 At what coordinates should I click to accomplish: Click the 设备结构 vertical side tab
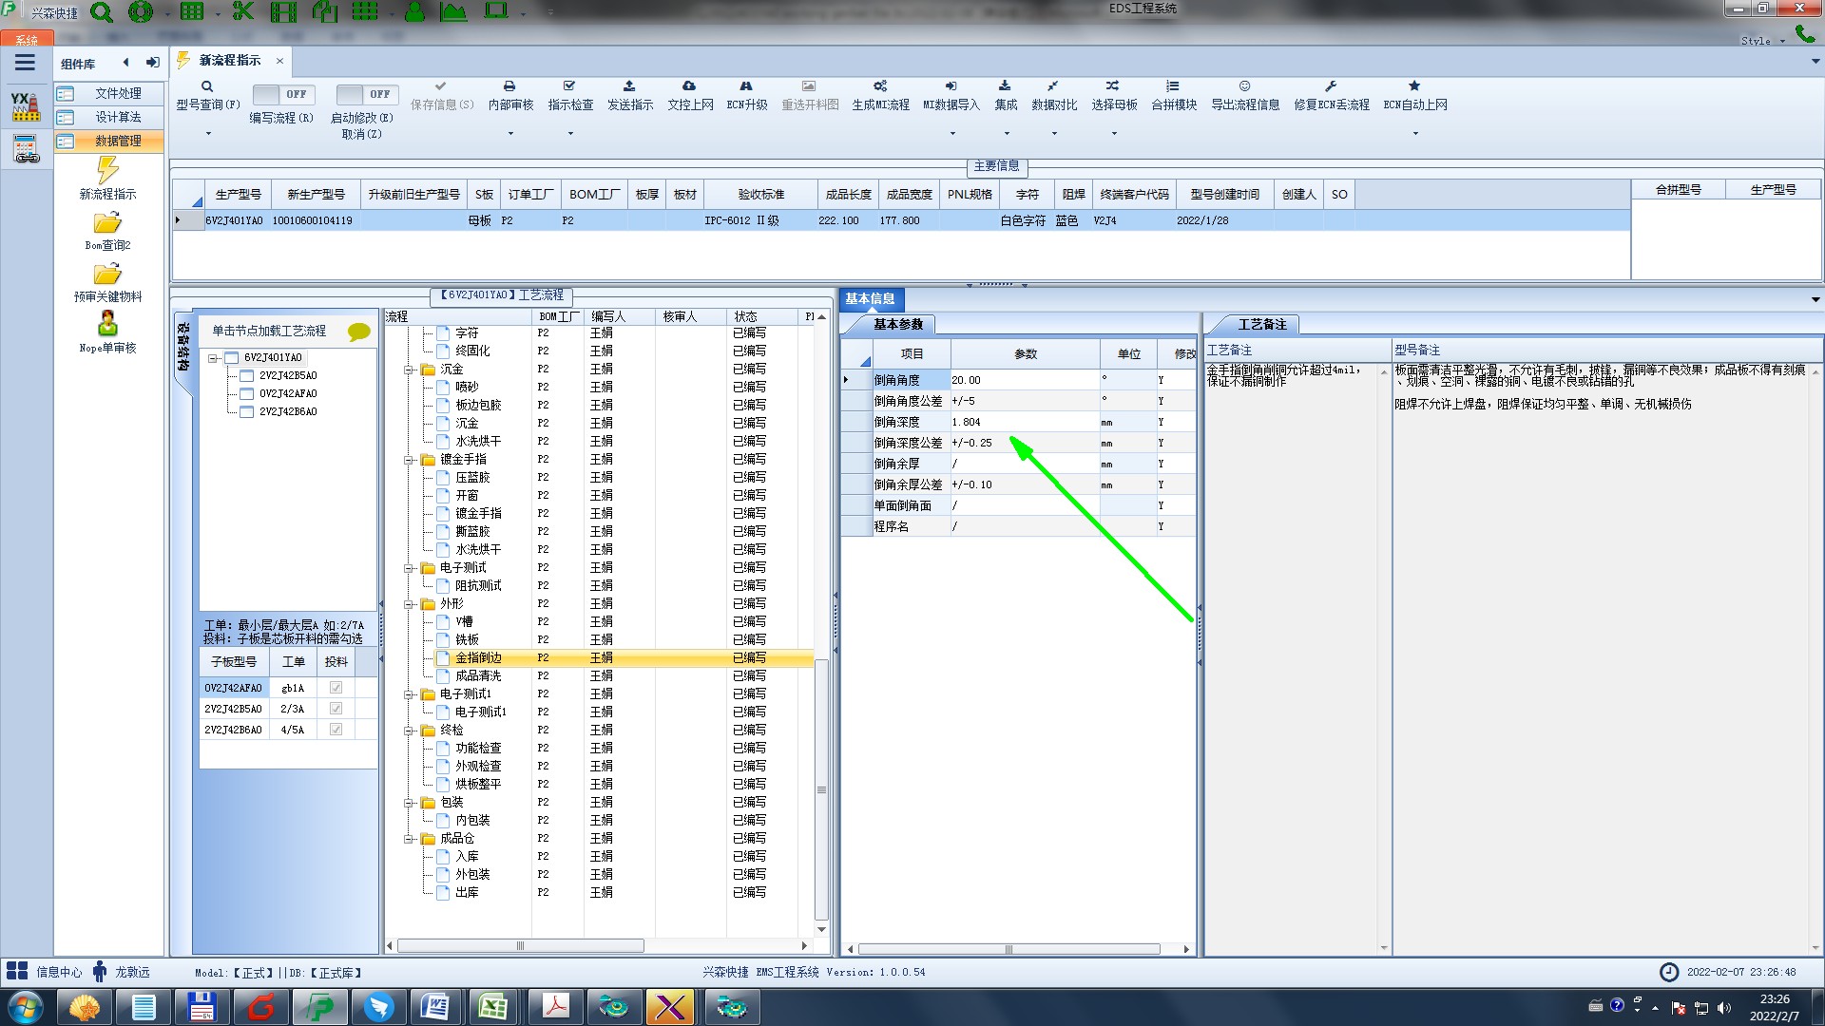pos(182,347)
